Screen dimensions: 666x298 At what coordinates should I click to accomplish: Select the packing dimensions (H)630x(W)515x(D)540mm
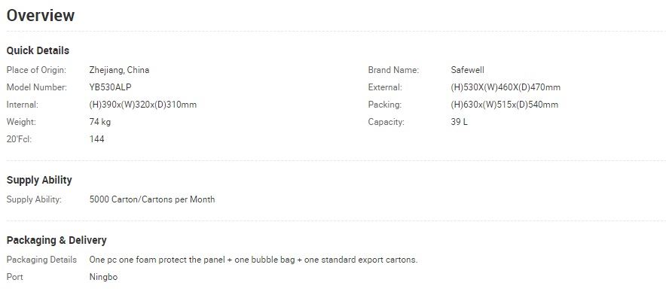pyautogui.click(x=504, y=105)
